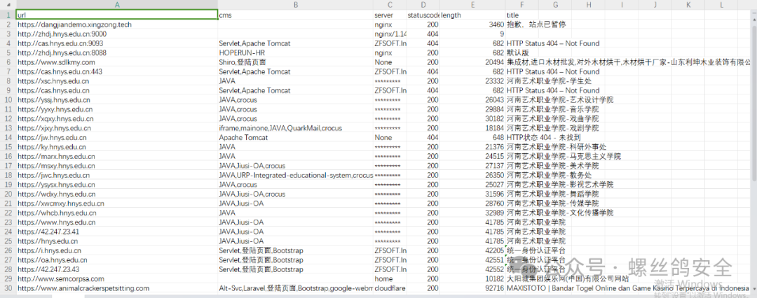Click length value 10182
The image size is (757, 298).
[x=472, y=278]
